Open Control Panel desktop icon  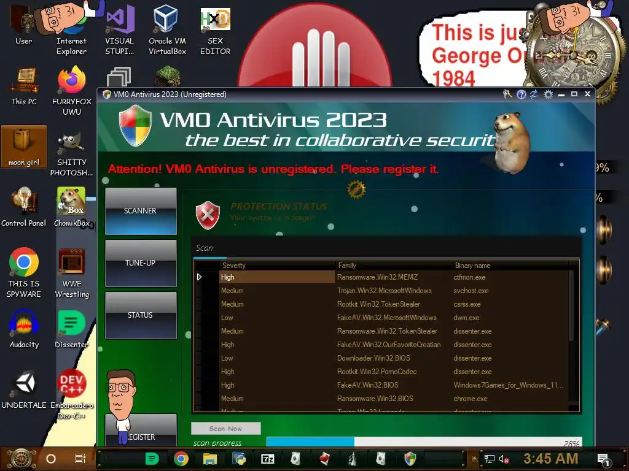coord(24,207)
